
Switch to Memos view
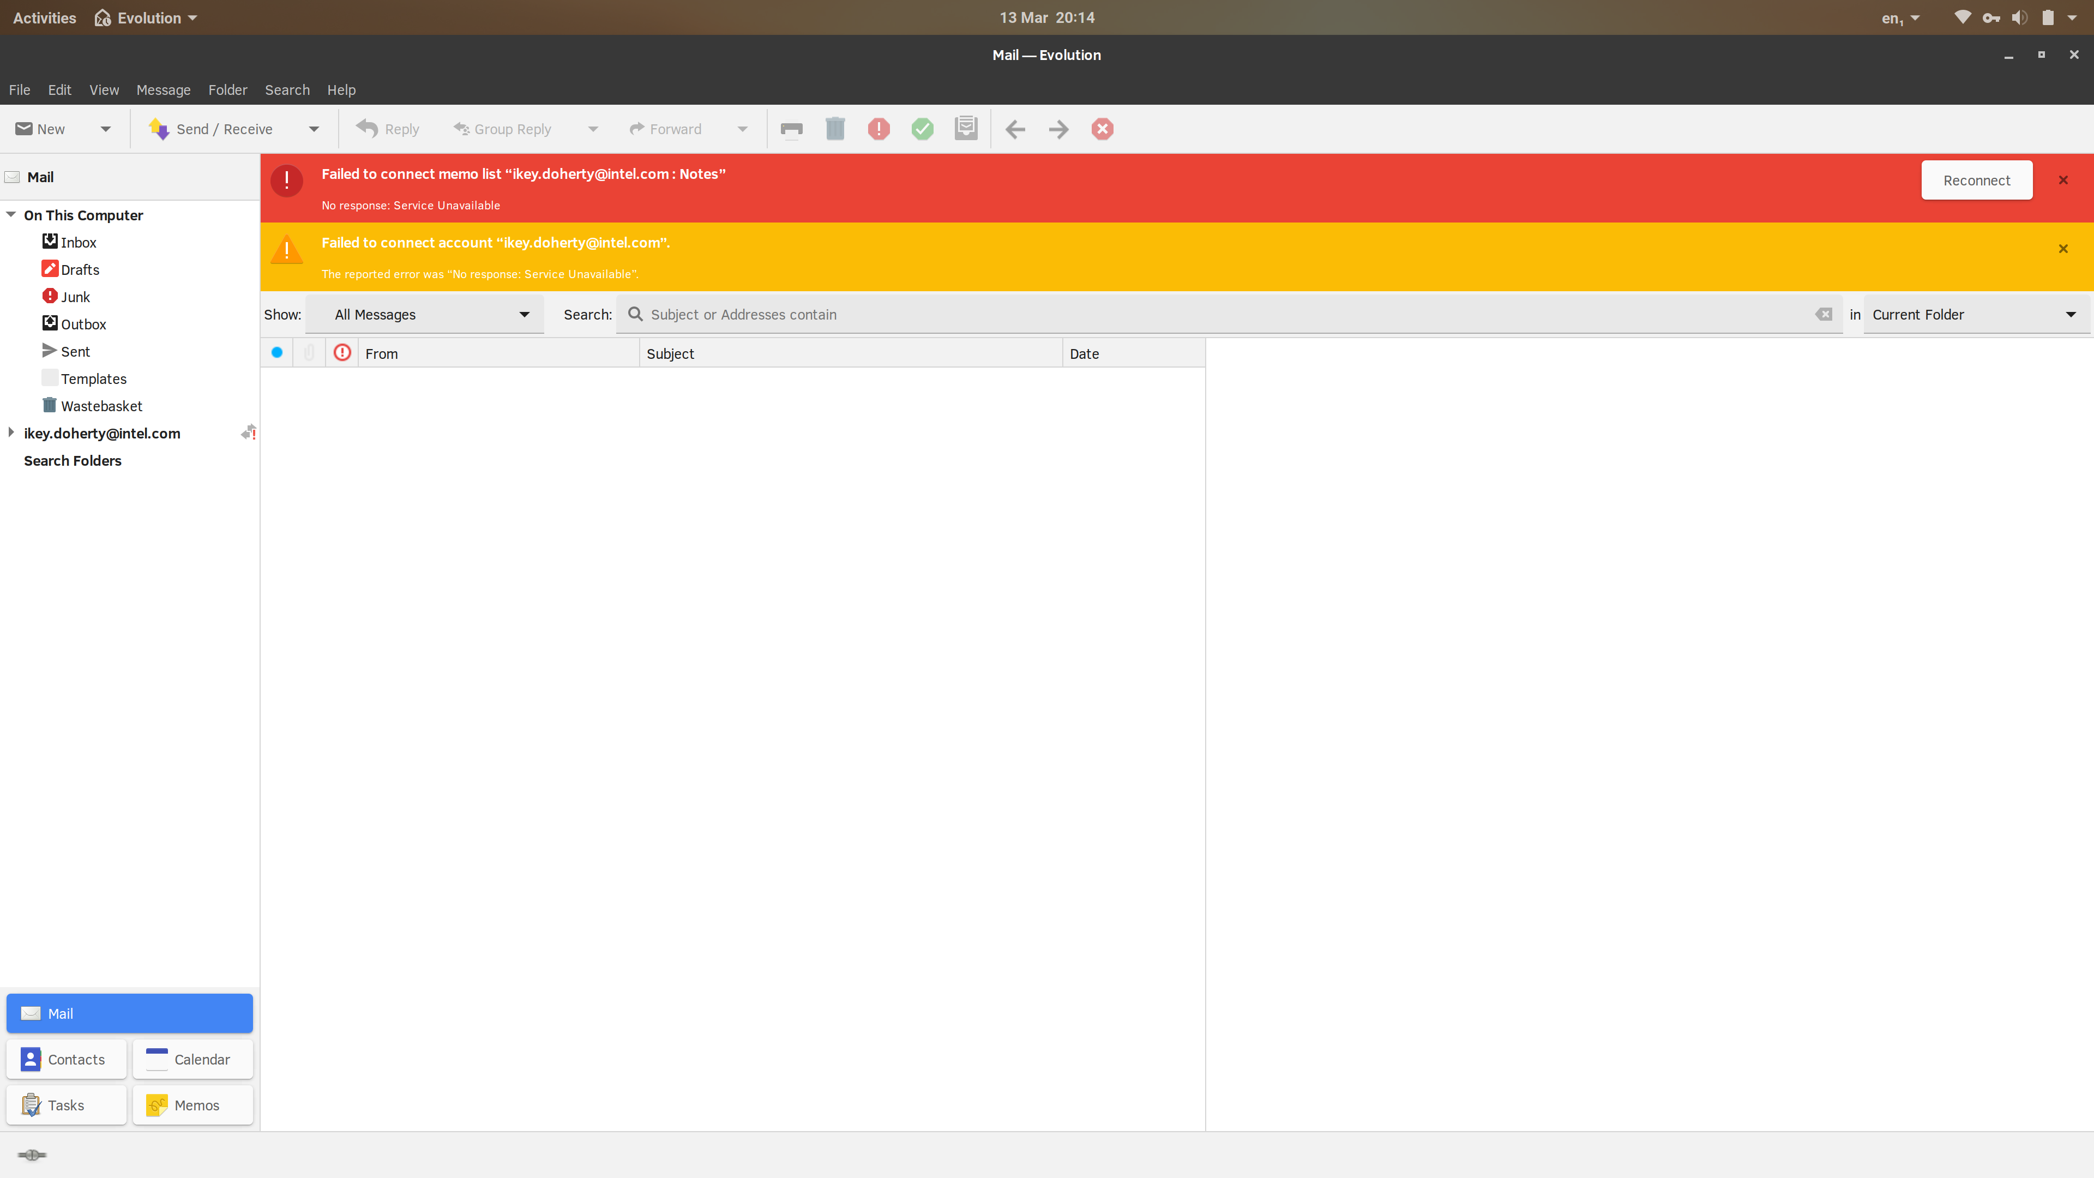point(192,1105)
